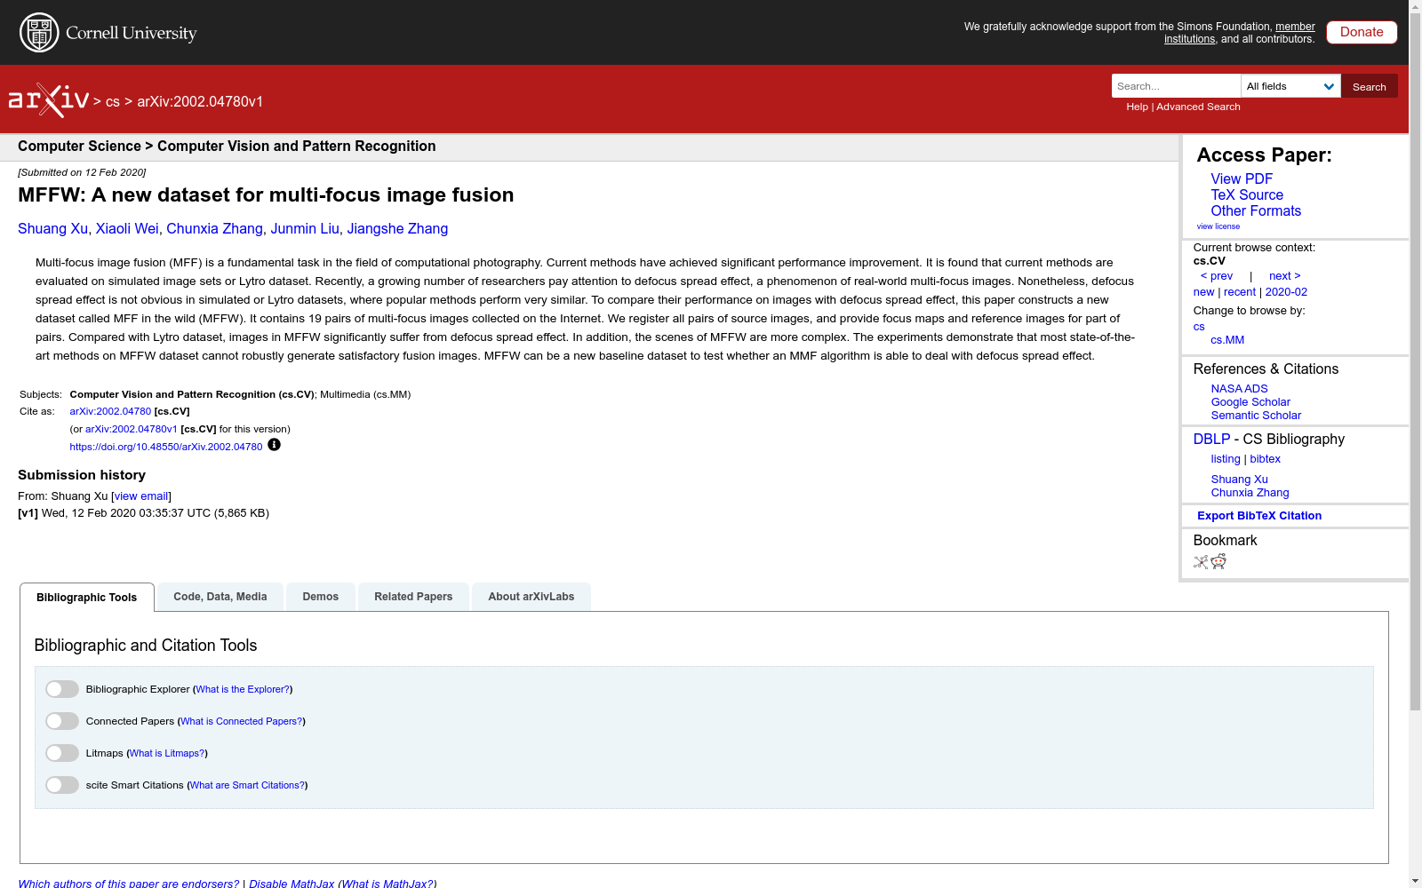Open NASA ADS reference link

tap(1239, 389)
